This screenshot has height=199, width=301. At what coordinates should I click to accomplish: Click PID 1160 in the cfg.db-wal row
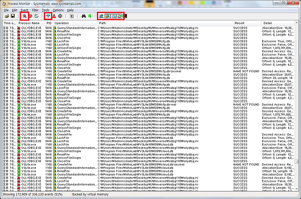pos(48,105)
